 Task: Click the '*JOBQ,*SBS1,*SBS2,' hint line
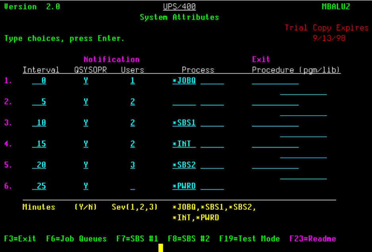(214, 207)
